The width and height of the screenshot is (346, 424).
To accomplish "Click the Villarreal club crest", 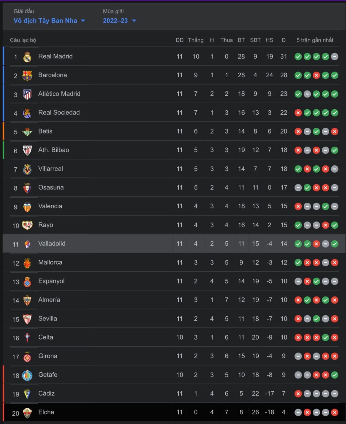I will click(x=27, y=169).
